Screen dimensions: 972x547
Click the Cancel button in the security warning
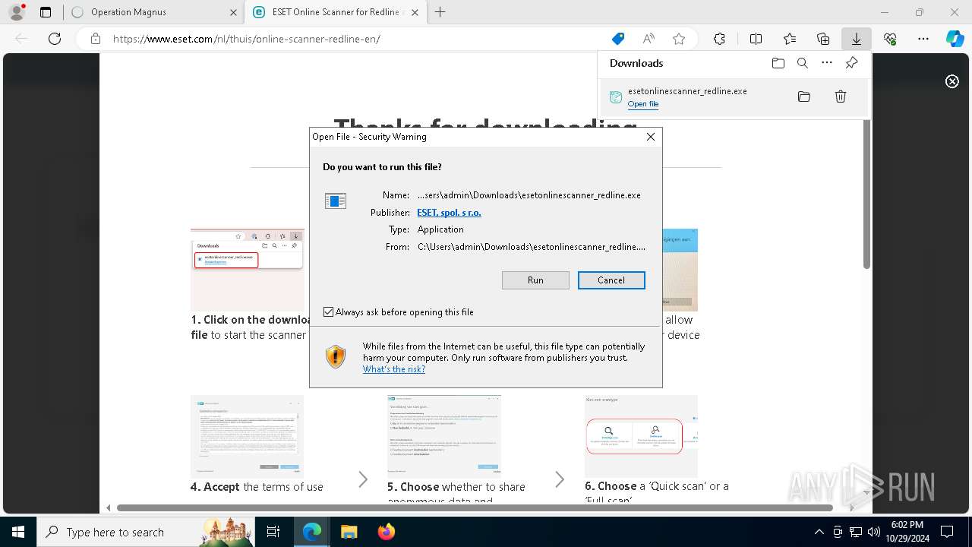tap(611, 280)
